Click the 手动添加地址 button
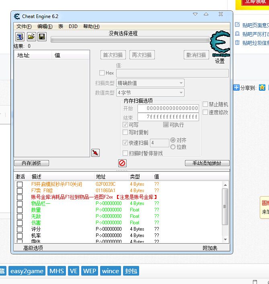This screenshot has width=269, height=284. click(x=207, y=163)
